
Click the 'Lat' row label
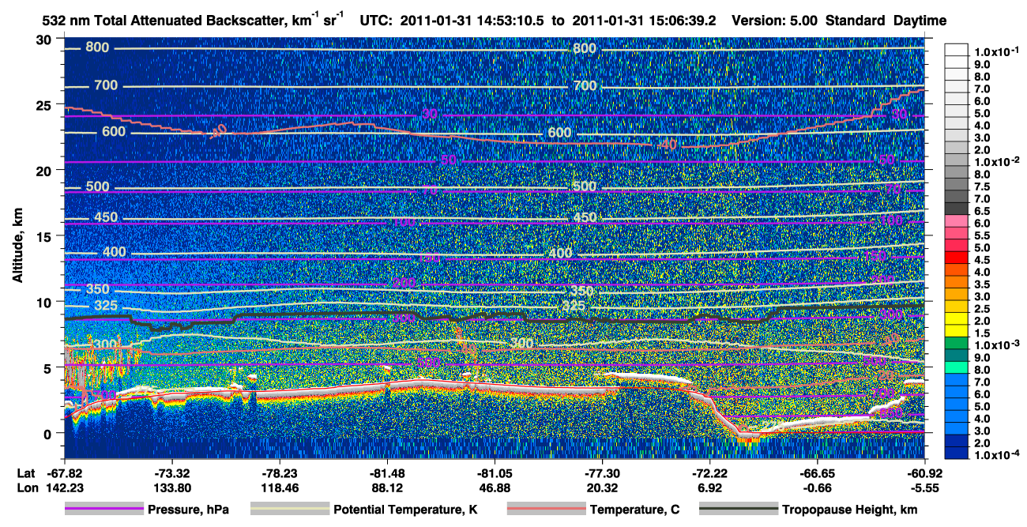[x=26, y=472]
